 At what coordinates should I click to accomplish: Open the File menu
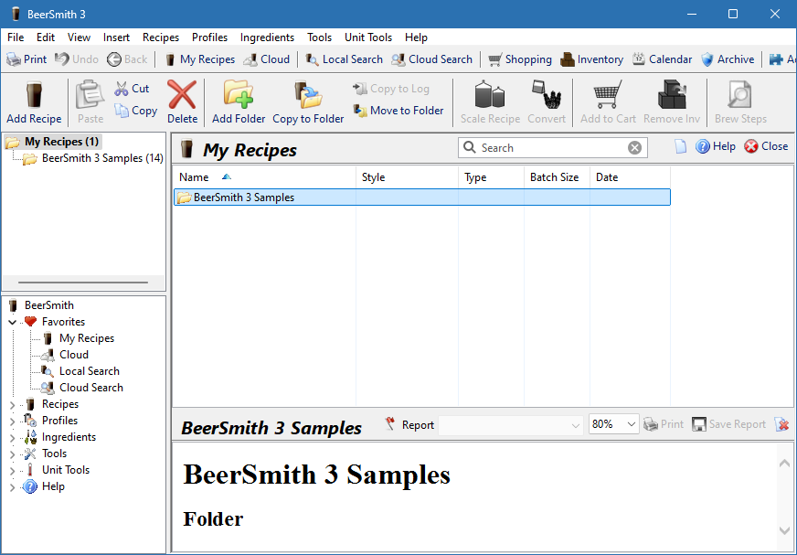pyautogui.click(x=16, y=37)
